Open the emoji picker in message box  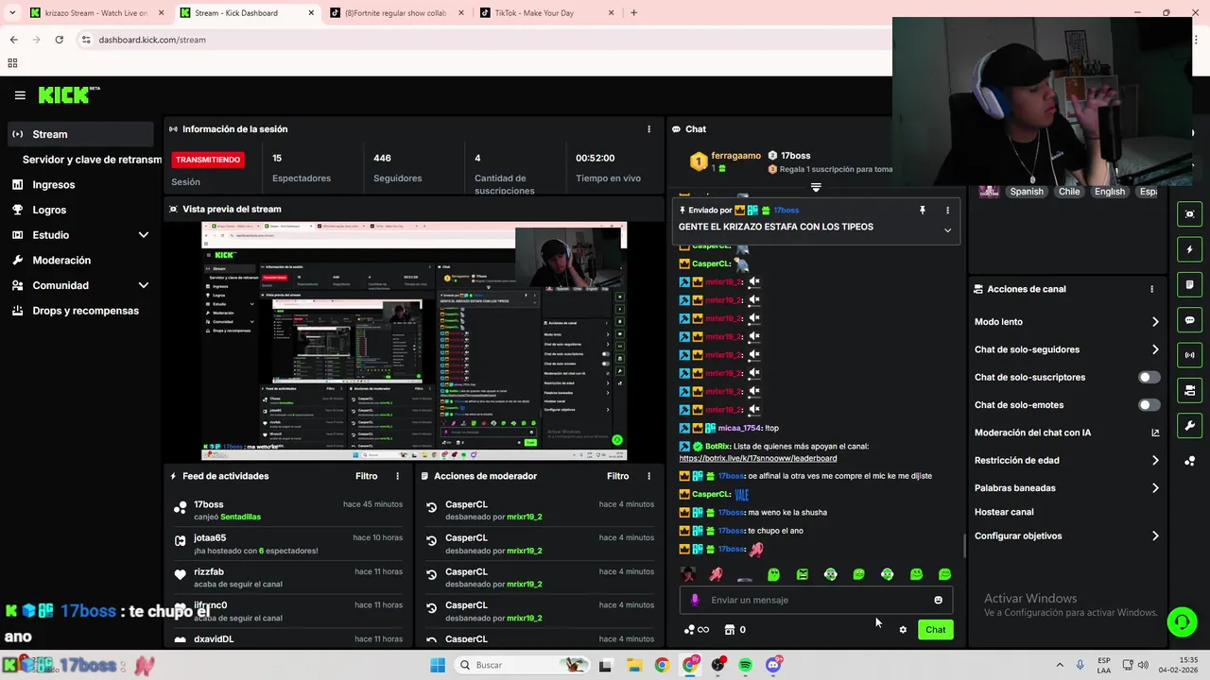(938, 600)
